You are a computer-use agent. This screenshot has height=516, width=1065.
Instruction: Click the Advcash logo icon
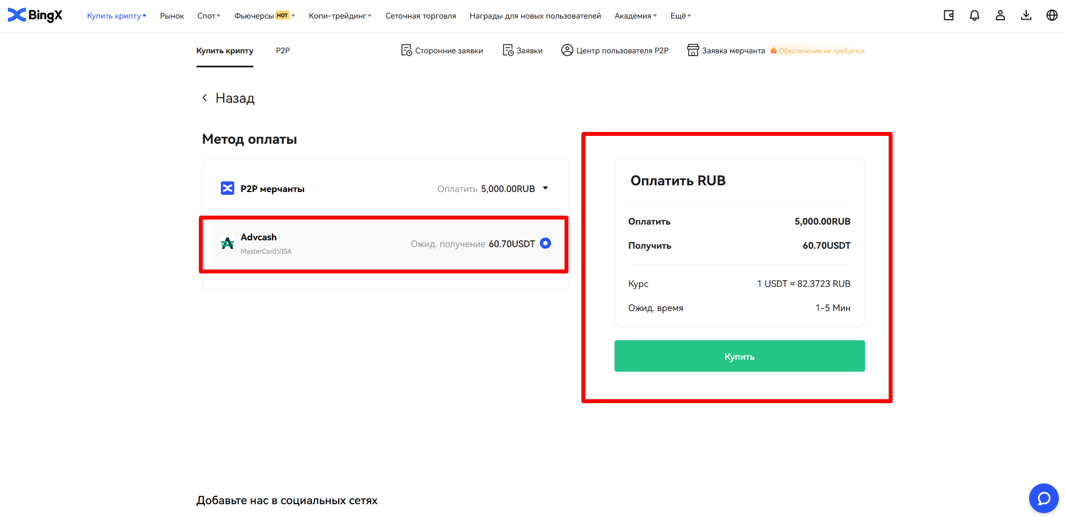click(227, 243)
